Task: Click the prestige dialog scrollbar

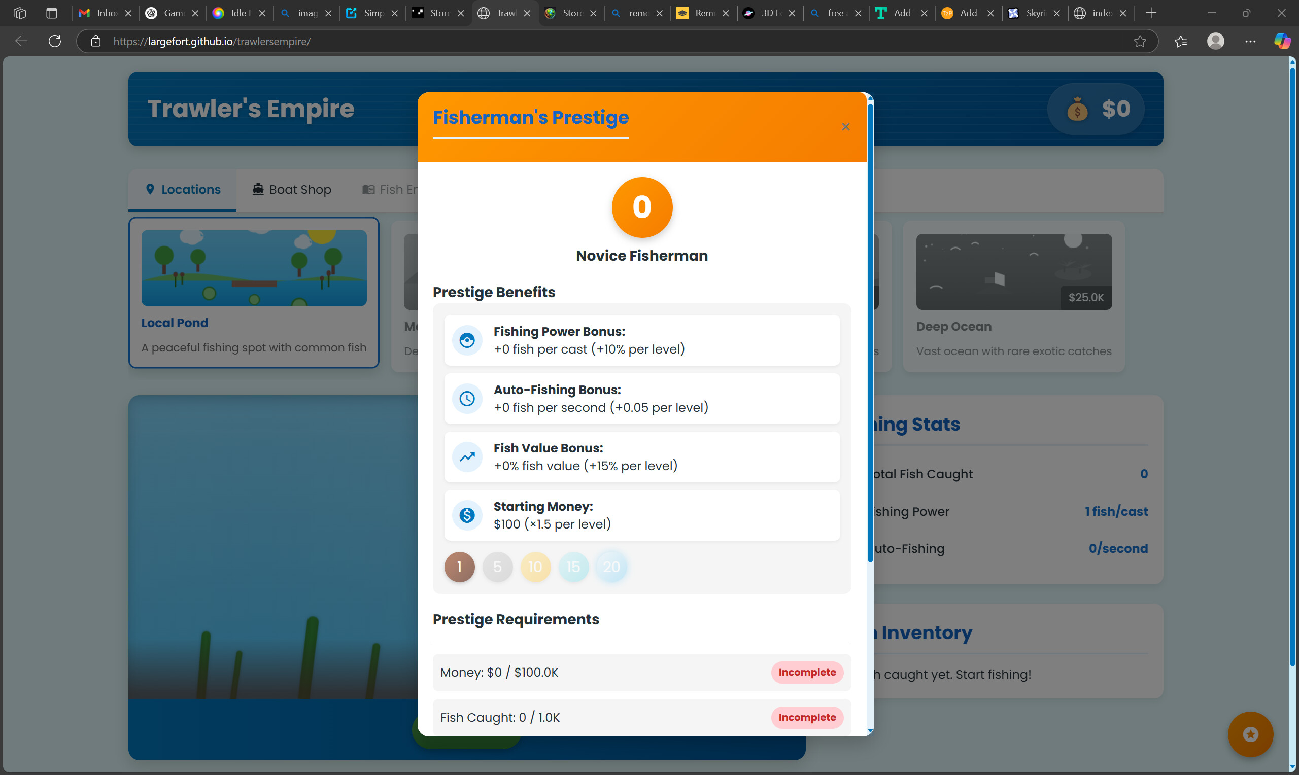Action: [x=869, y=366]
